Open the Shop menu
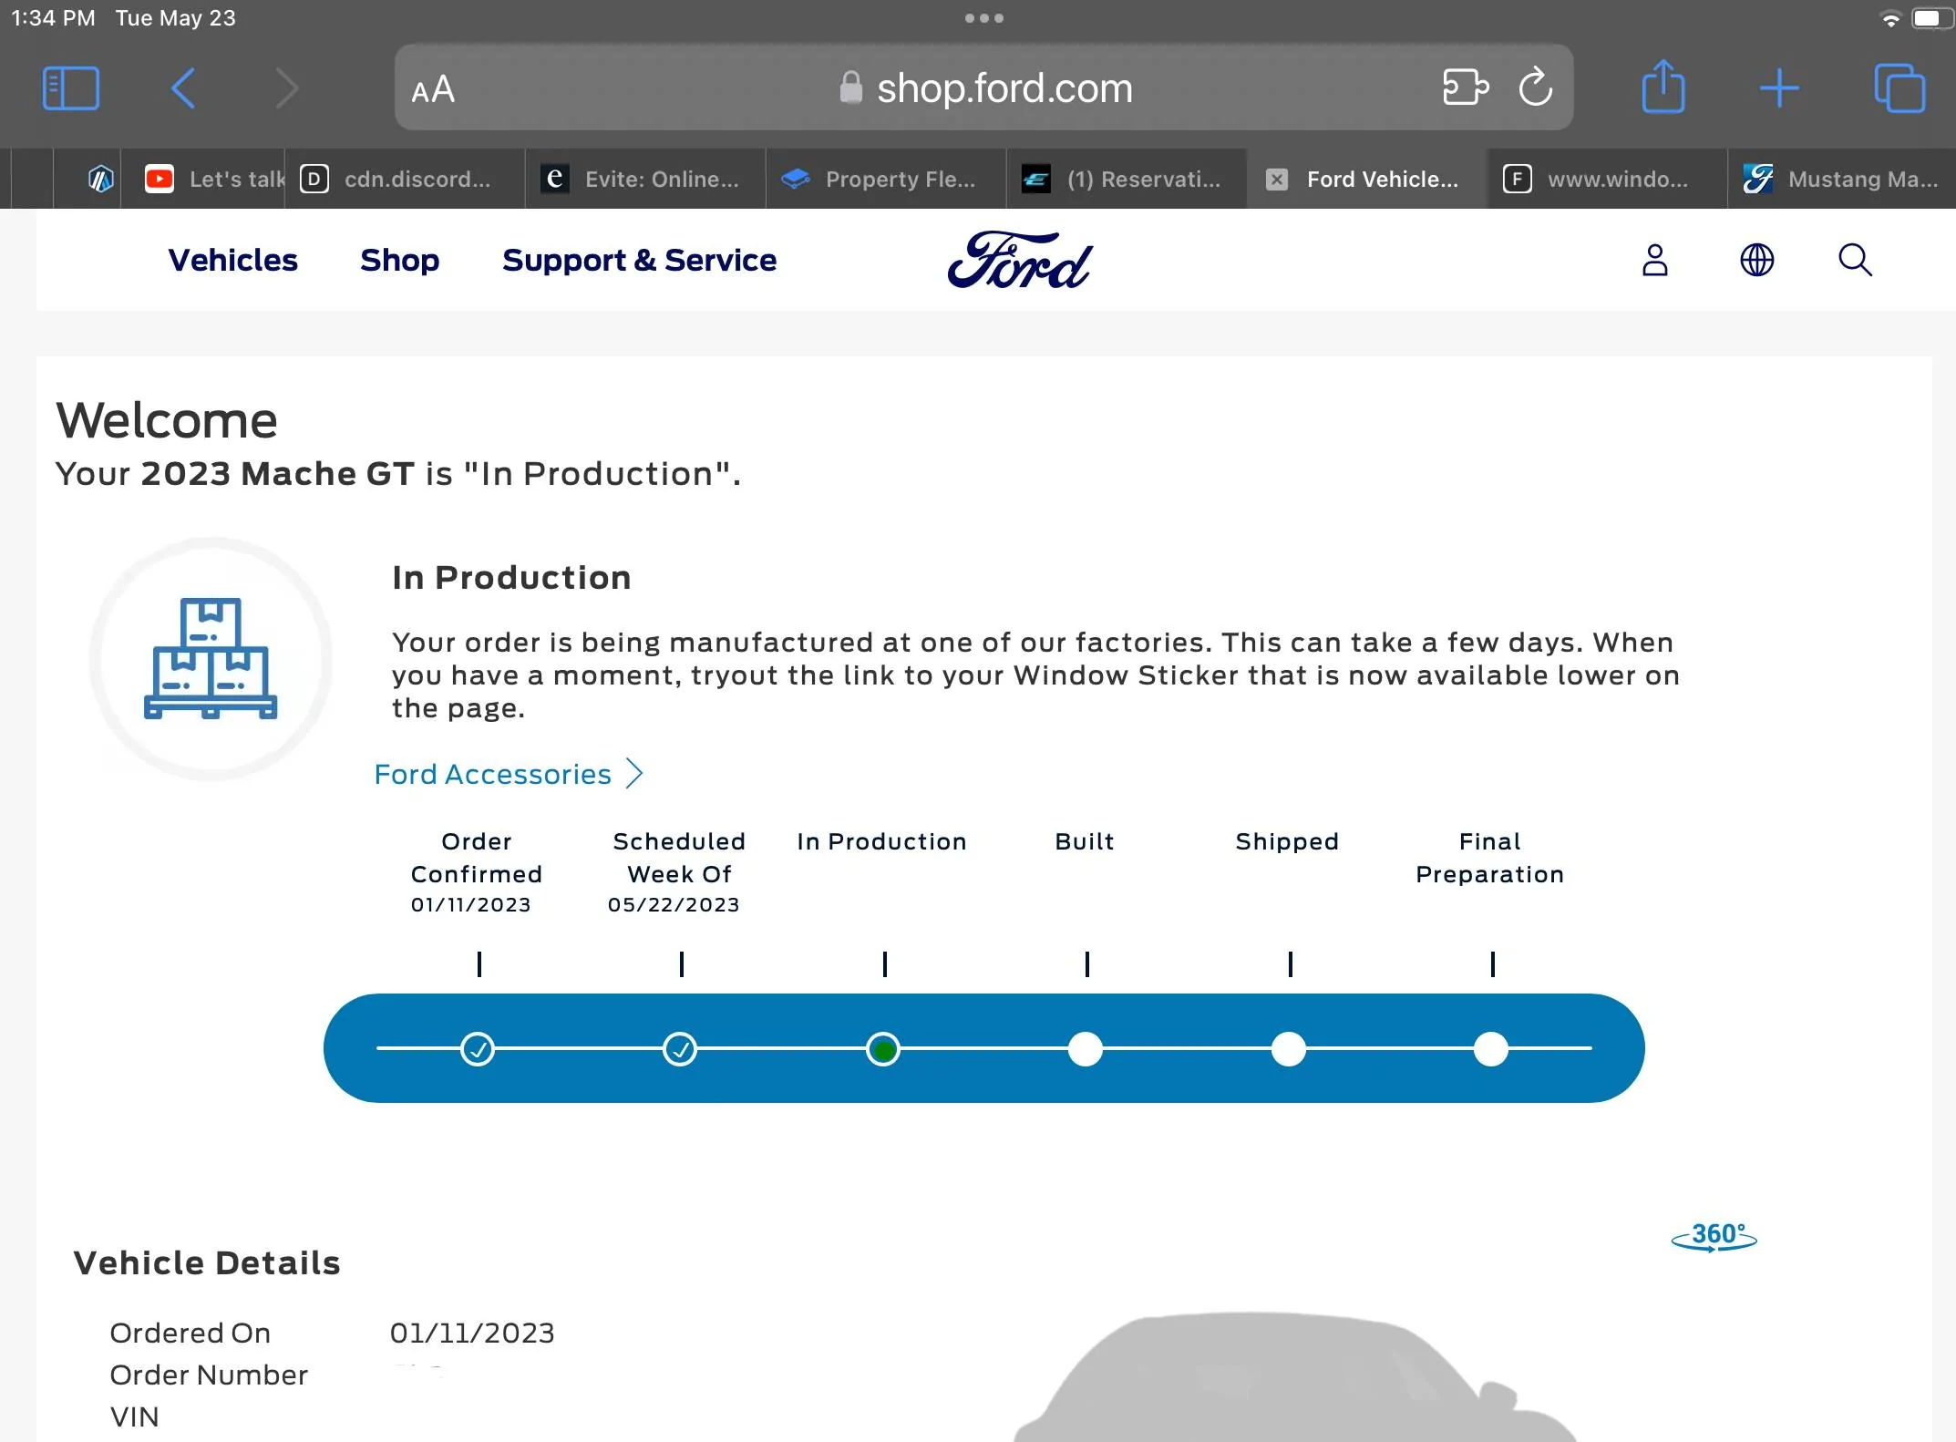This screenshot has height=1442, width=1956. click(x=400, y=260)
